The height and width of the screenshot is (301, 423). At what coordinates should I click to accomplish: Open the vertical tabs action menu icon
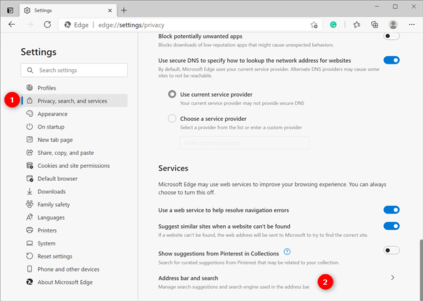[10, 10]
